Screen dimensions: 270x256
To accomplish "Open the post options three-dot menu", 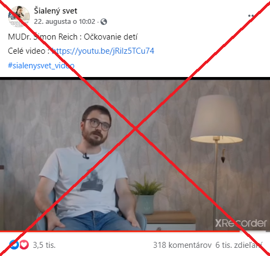I will click(253, 16).
